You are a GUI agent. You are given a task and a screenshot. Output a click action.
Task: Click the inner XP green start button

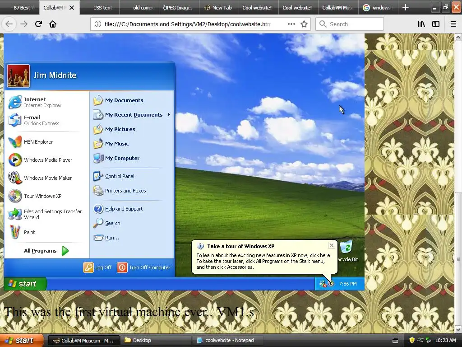click(25, 284)
